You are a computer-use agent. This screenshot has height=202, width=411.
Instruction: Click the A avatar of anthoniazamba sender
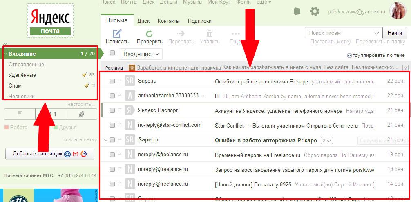point(130,96)
